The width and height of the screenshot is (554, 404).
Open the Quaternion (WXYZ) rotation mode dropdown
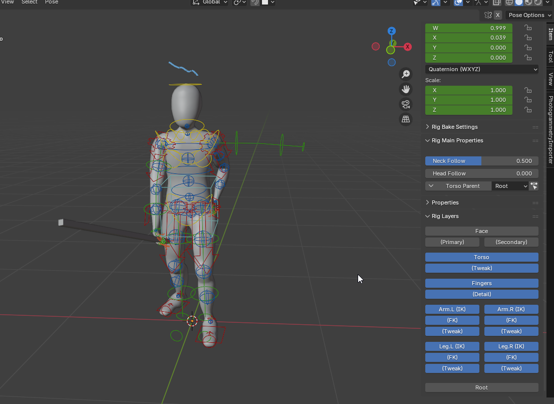(x=482, y=69)
